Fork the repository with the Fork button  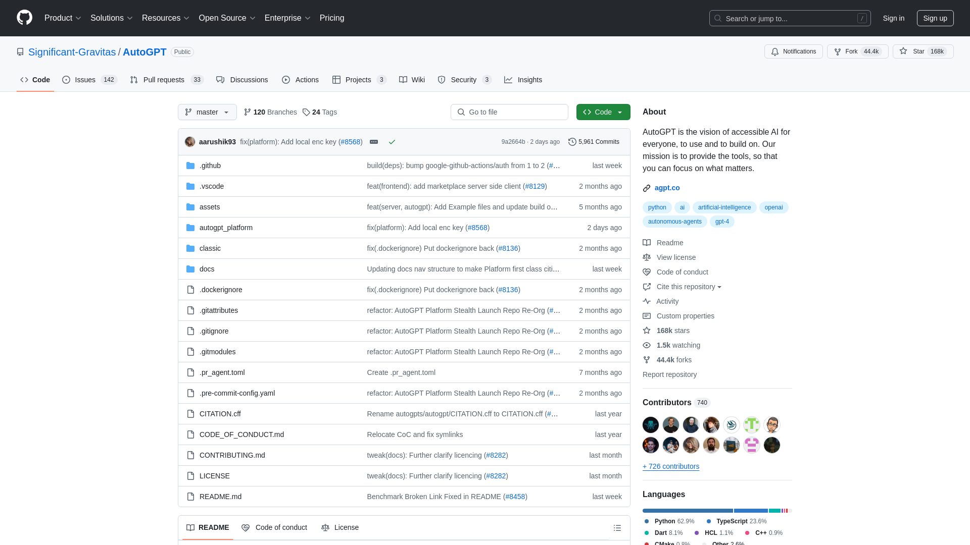click(857, 51)
